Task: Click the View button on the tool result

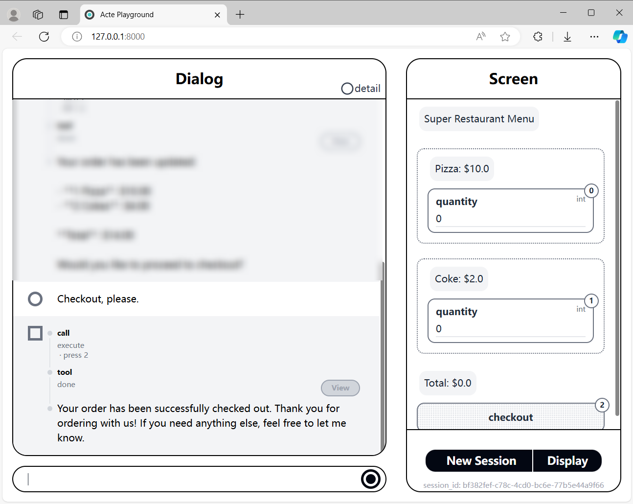Action: (340, 388)
